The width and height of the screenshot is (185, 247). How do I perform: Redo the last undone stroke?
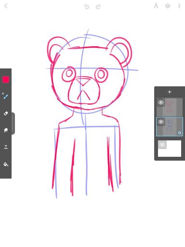pos(98,6)
